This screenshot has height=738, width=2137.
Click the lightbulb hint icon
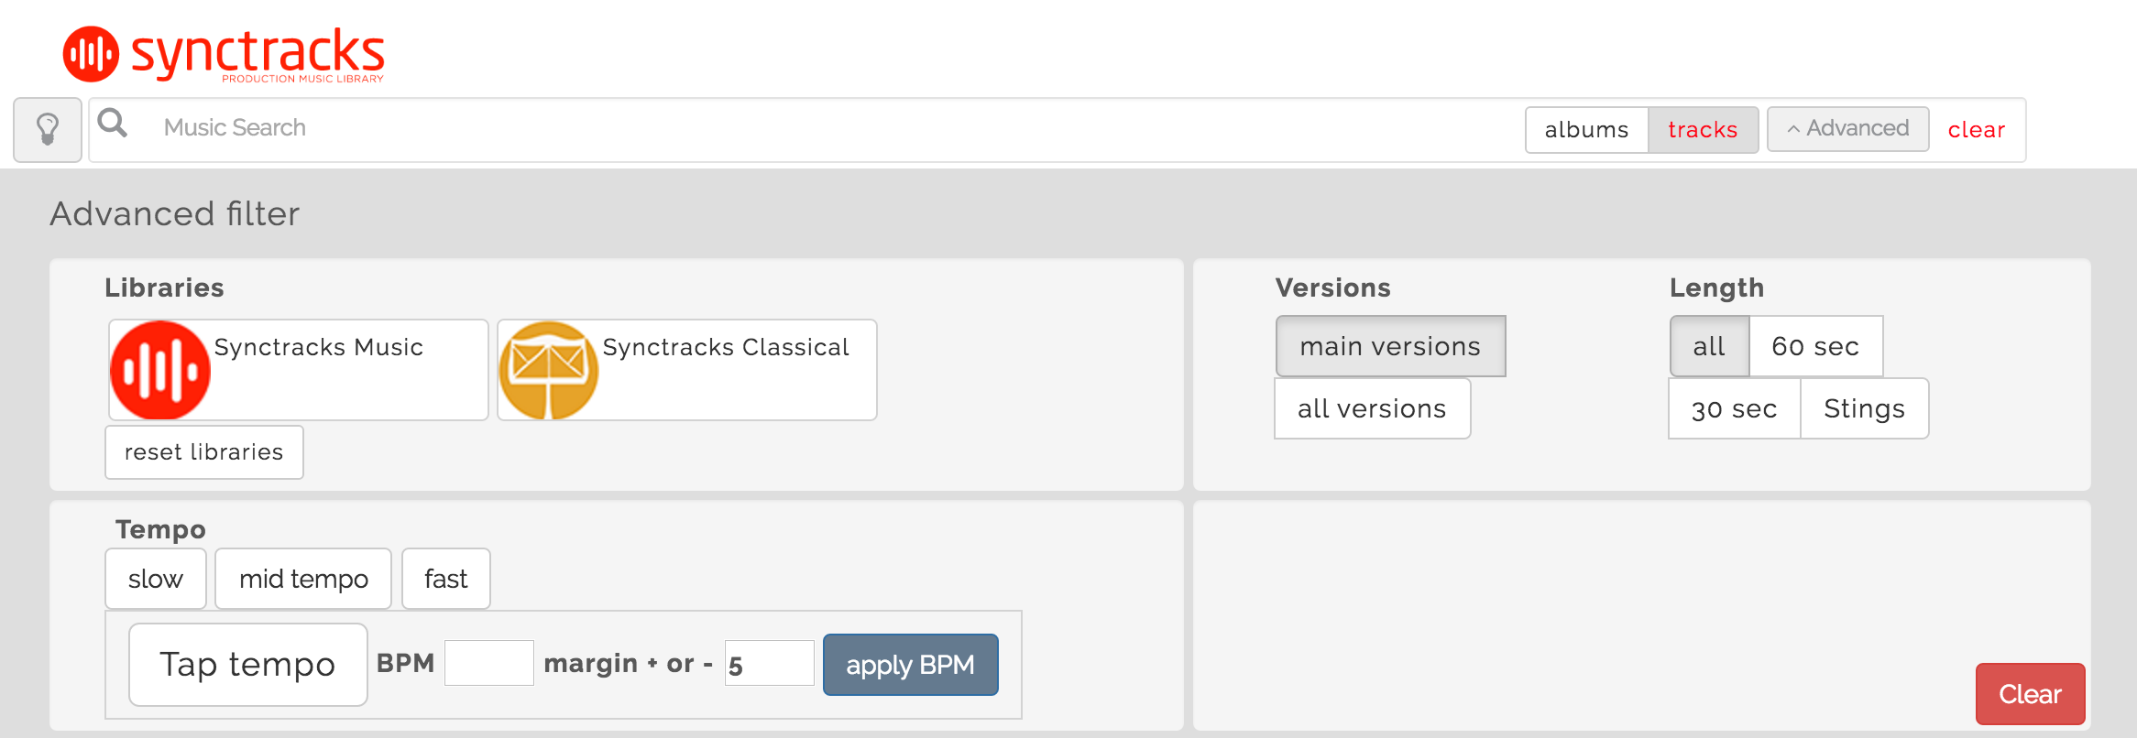pyautogui.click(x=48, y=129)
